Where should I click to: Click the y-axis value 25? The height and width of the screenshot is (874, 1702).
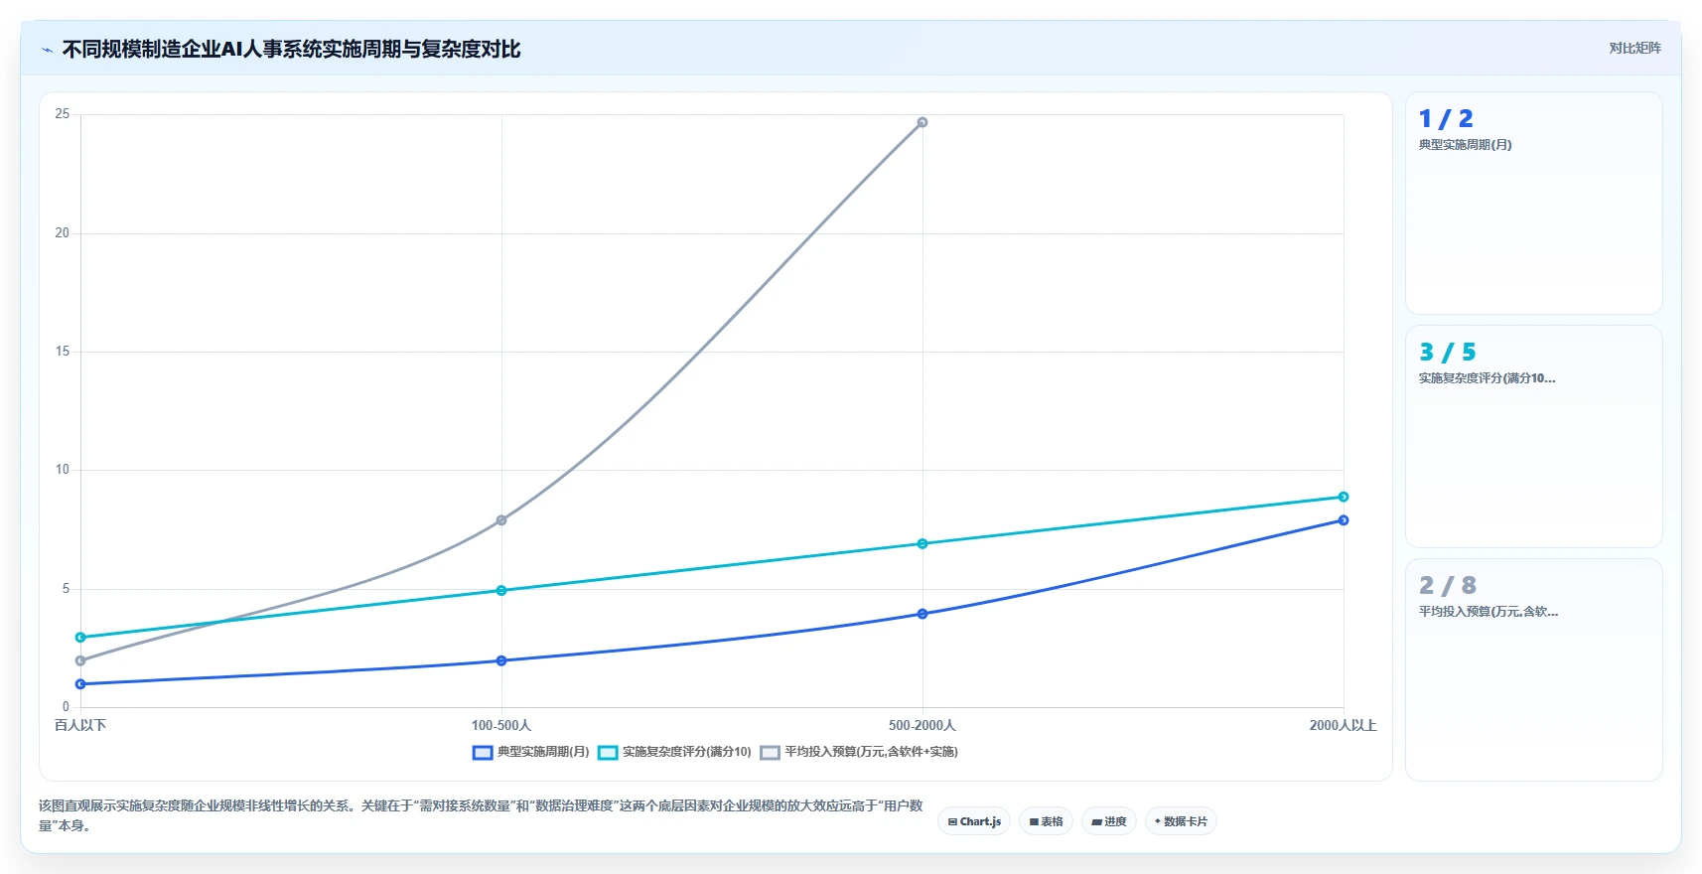63,114
